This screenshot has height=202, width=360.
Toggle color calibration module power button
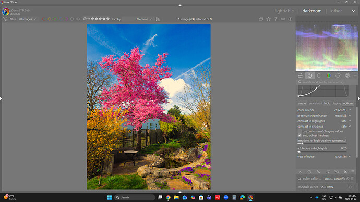click(299, 179)
